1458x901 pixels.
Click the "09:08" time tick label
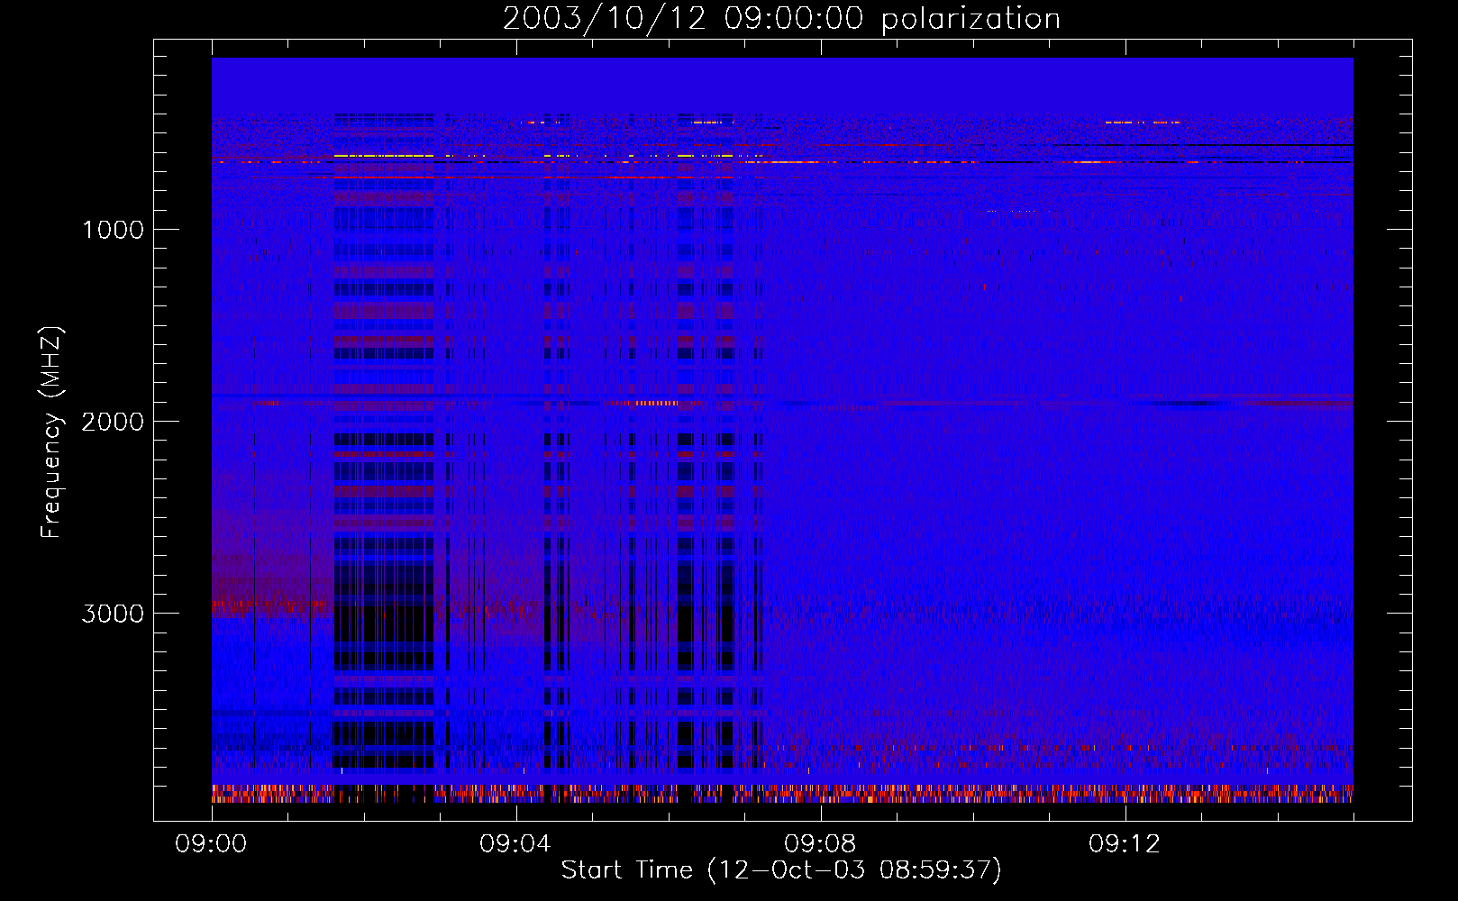click(820, 844)
